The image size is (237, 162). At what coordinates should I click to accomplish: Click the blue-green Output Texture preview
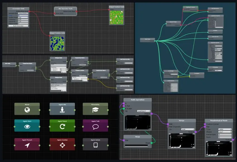[57, 44]
